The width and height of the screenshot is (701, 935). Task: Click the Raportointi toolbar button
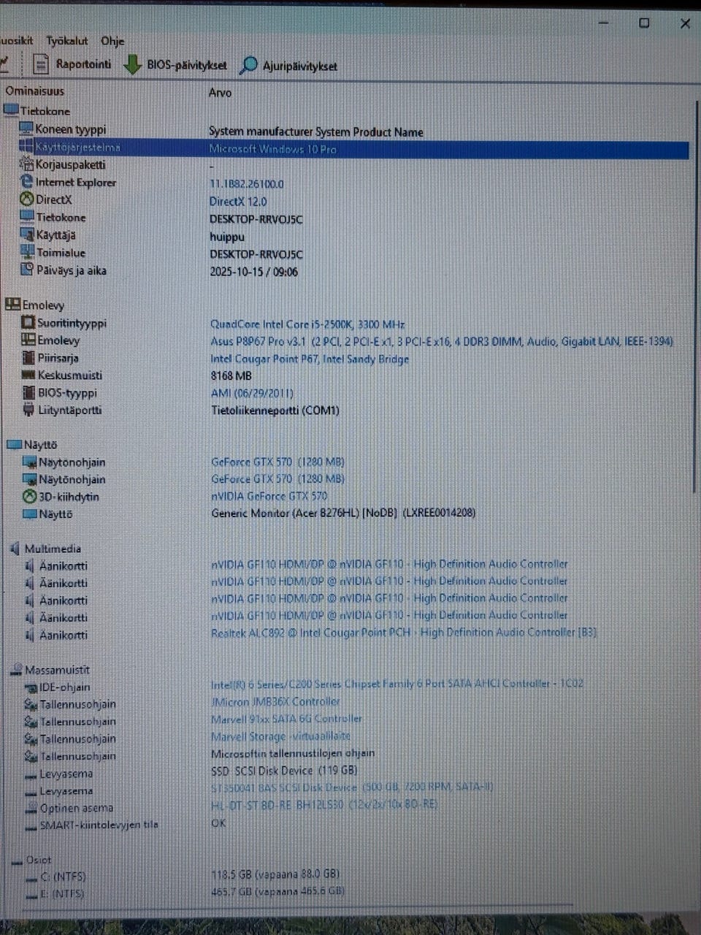click(73, 64)
